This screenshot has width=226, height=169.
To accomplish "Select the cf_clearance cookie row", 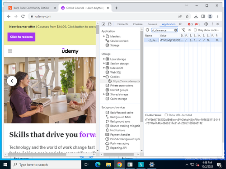I will (x=183, y=40).
